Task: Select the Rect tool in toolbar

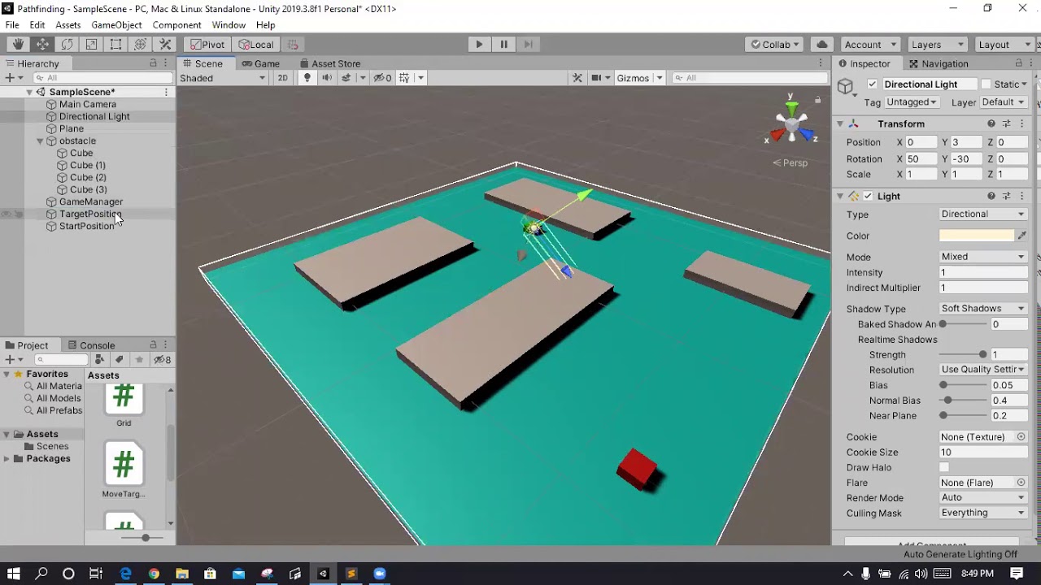Action: pyautogui.click(x=115, y=45)
